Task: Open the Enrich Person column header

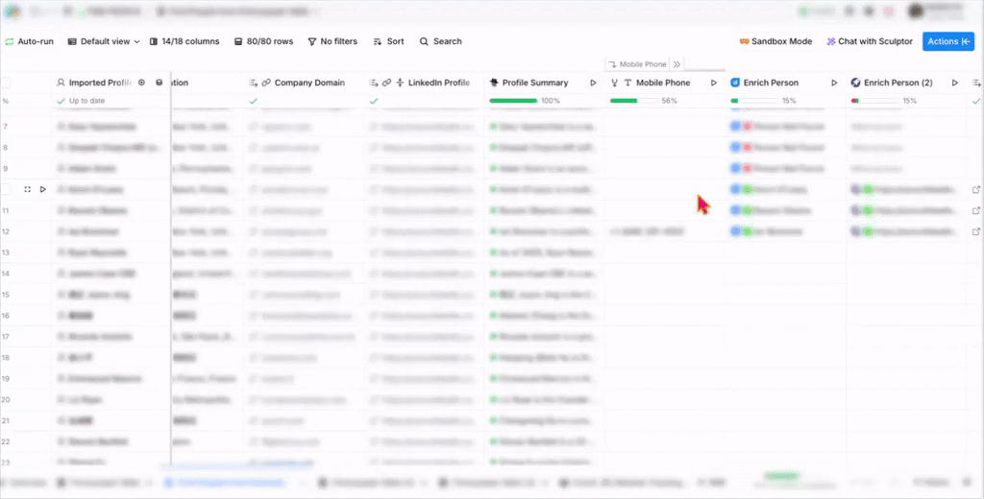Action: [x=771, y=83]
